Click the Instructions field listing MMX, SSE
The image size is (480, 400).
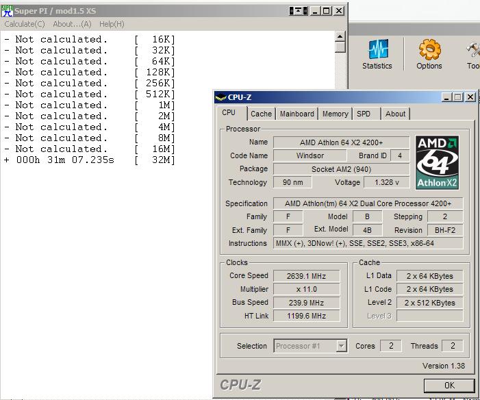368,243
